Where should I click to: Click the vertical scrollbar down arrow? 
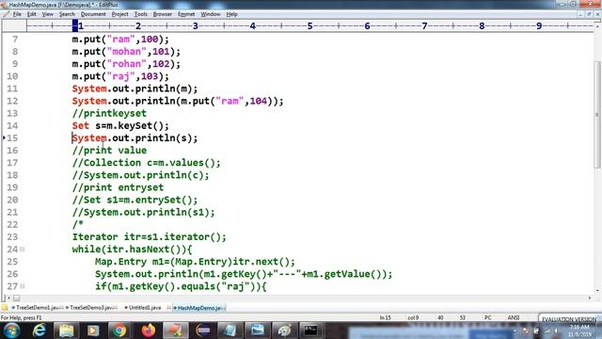pyautogui.click(x=597, y=291)
